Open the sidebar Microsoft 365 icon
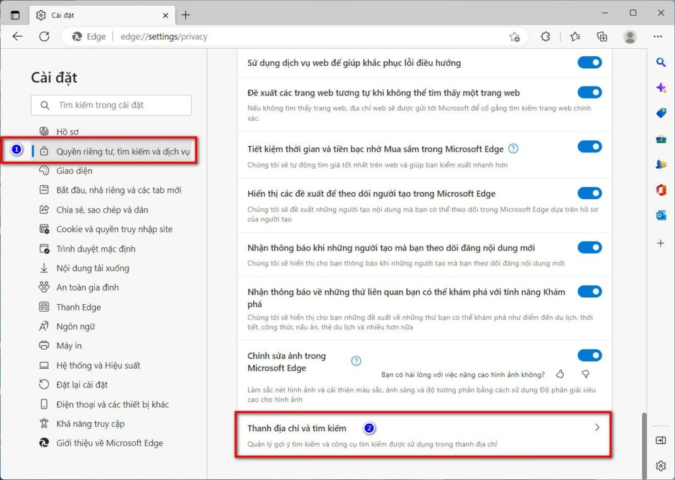Viewport: 675px width, 480px height. [661, 190]
